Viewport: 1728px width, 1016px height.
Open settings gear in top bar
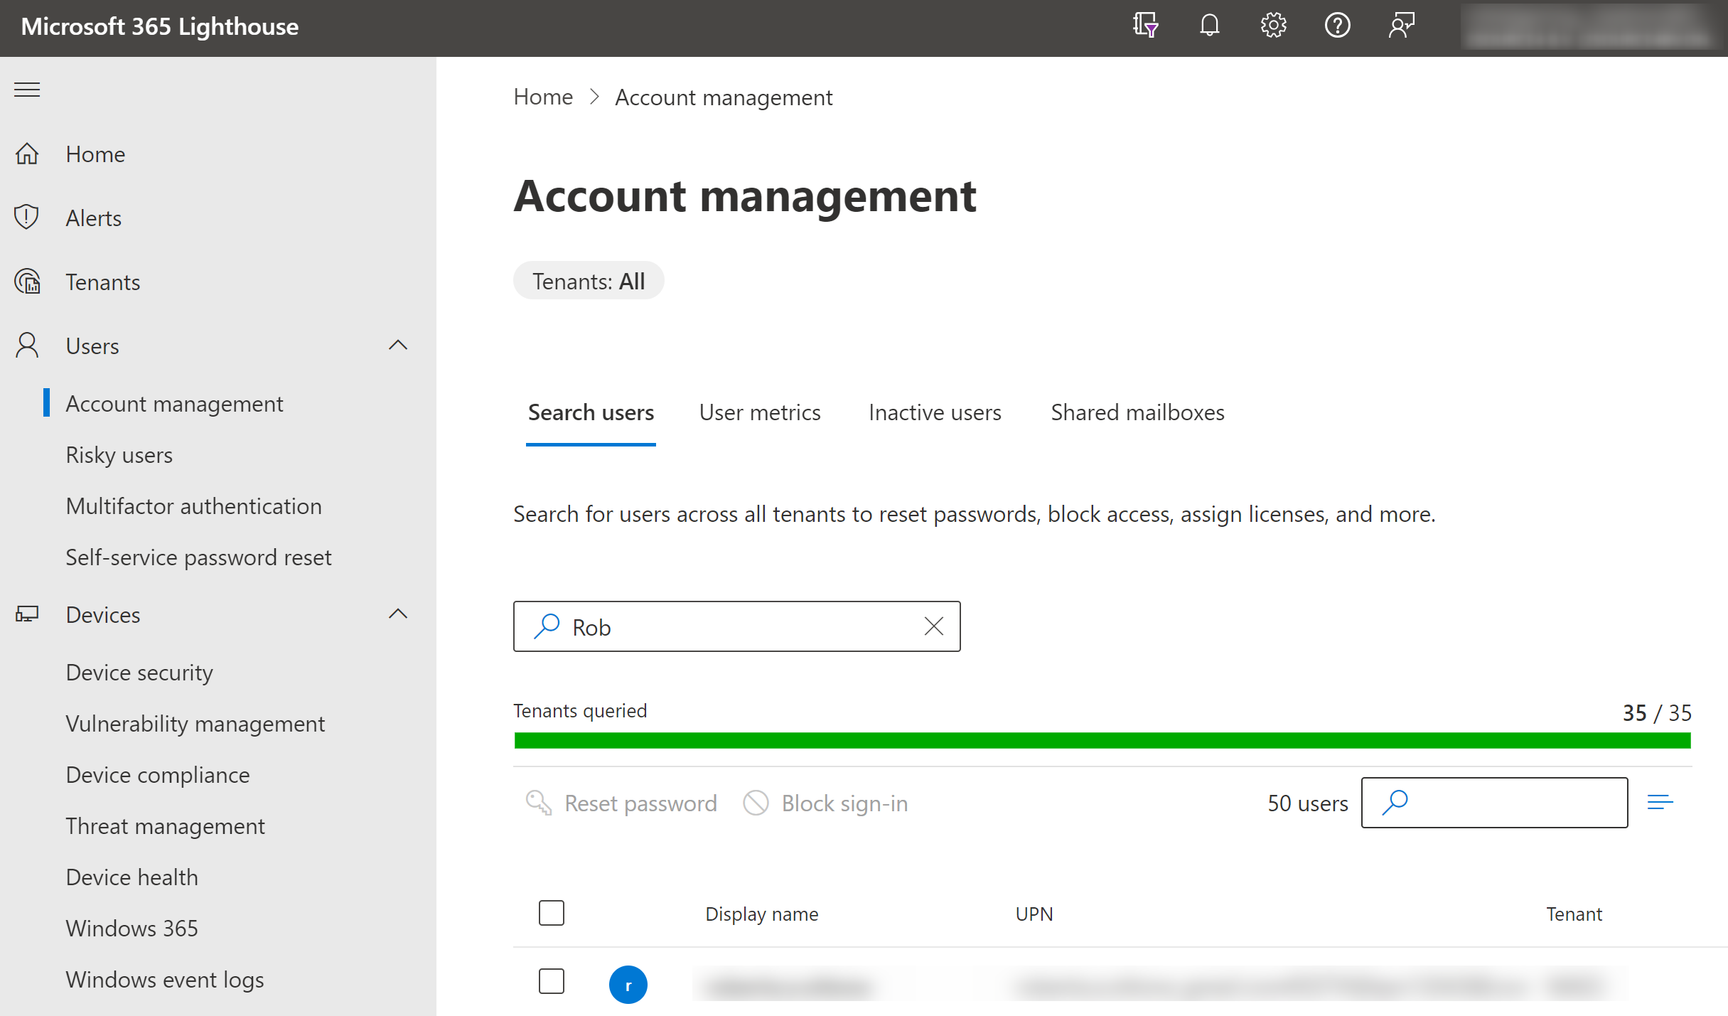pyautogui.click(x=1273, y=26)
